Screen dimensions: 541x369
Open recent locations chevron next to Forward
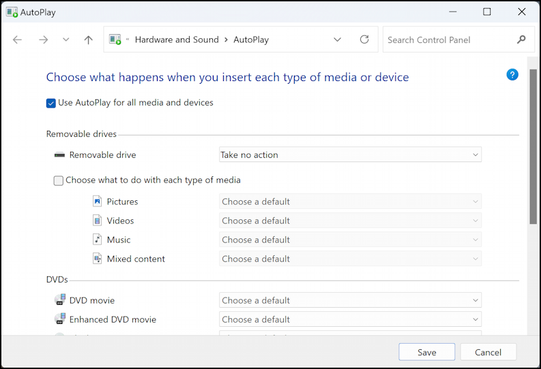click(66, 39)
